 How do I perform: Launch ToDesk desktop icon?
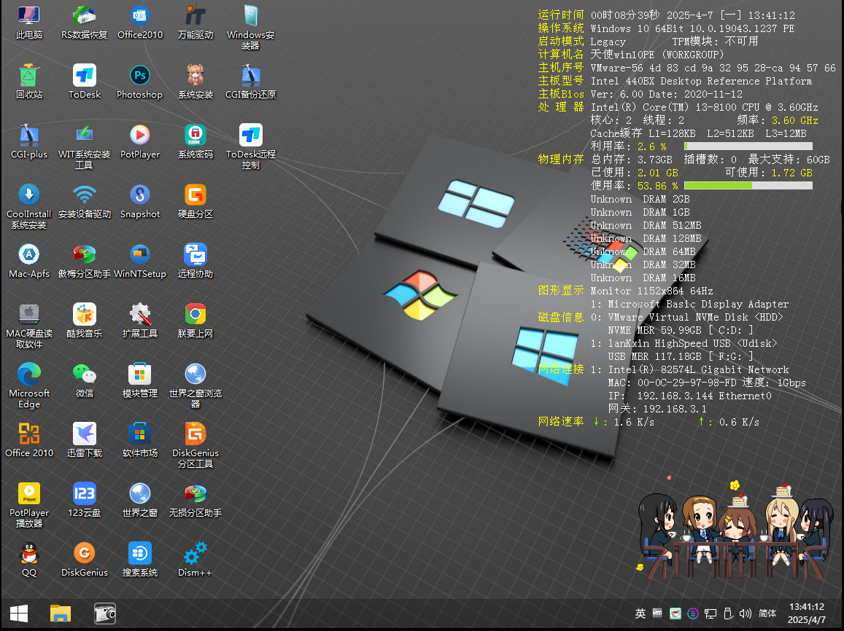85,82
